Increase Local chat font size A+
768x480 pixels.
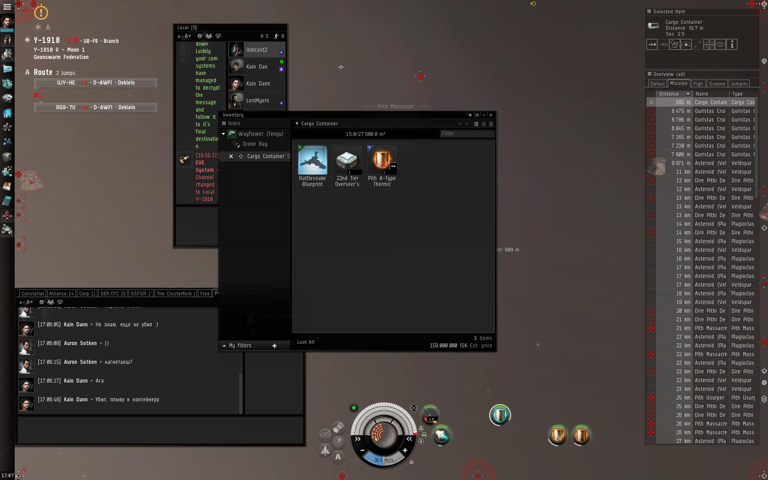[187, 36]
